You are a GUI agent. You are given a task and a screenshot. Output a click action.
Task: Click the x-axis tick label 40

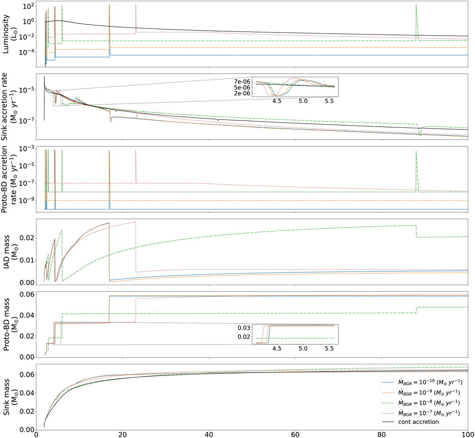209,433
